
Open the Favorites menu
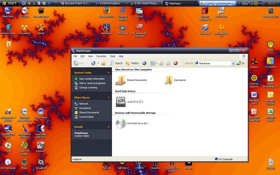[101, 56]
